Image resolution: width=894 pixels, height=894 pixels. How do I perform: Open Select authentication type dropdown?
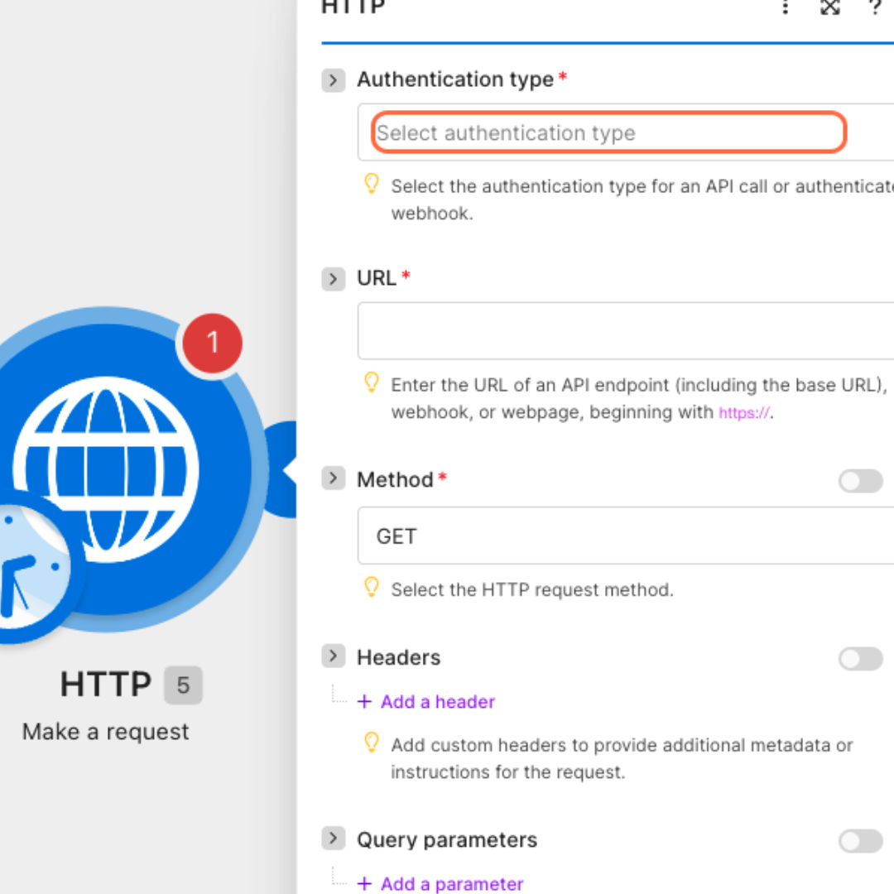point(608,132)
